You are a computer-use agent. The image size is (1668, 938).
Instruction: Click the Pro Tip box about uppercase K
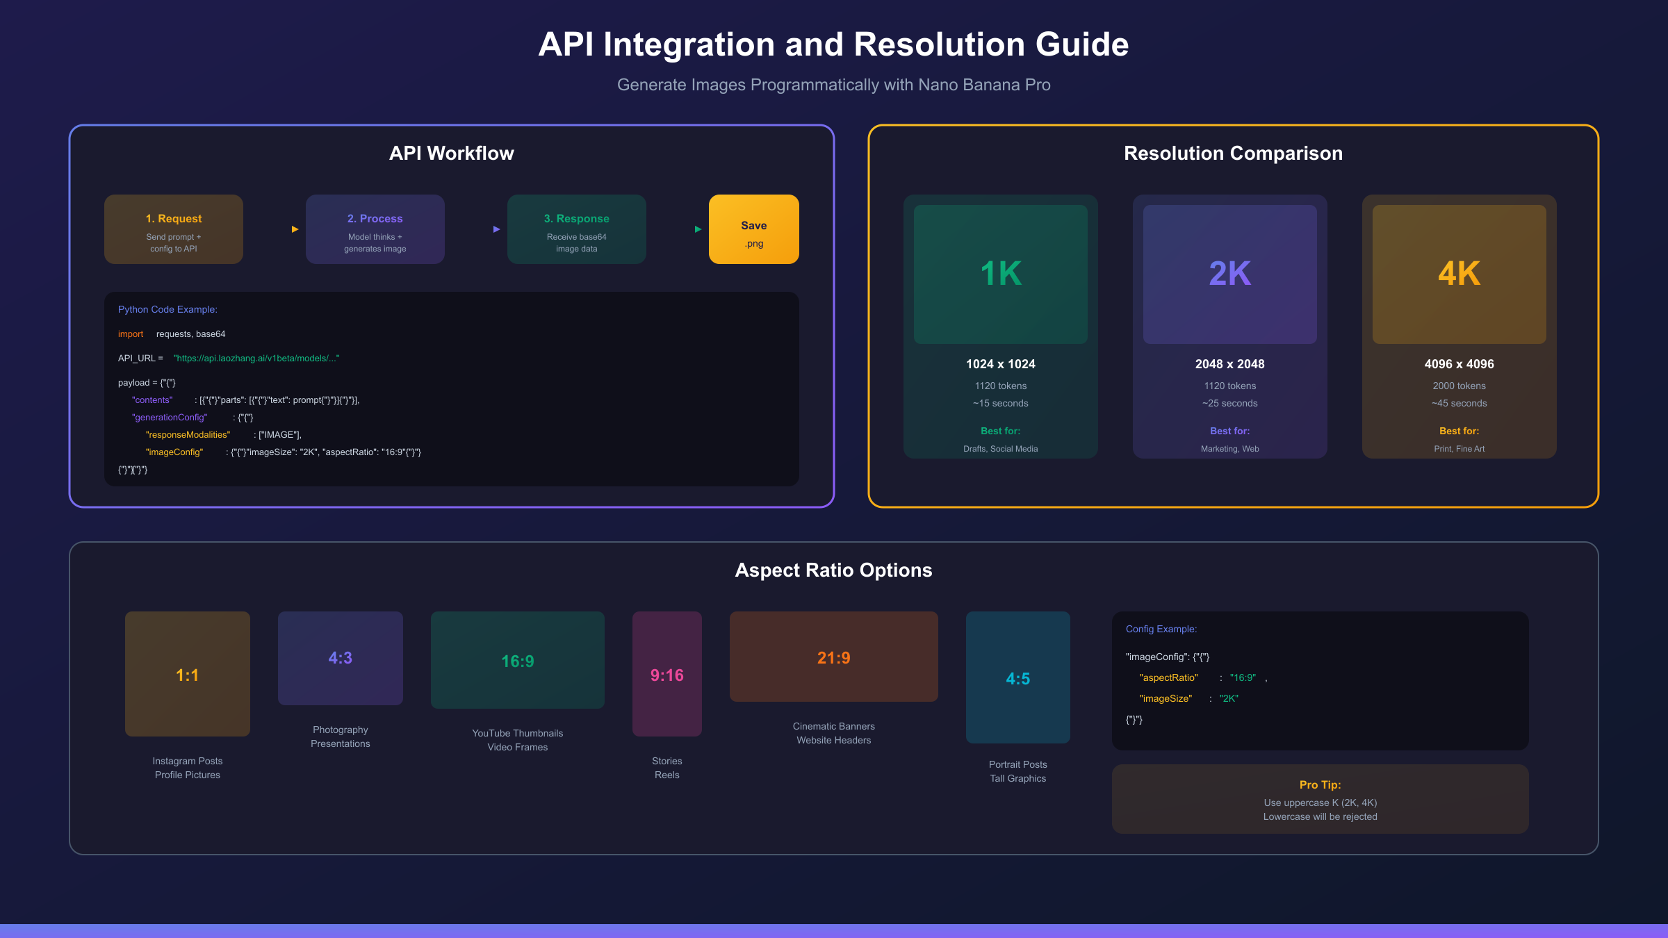(x=1320, y=799)
